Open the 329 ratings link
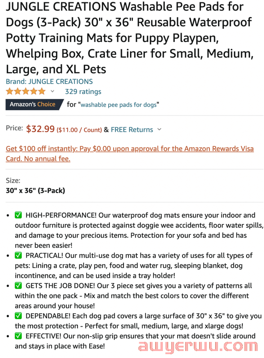264x358 pixels. (83, 92)
